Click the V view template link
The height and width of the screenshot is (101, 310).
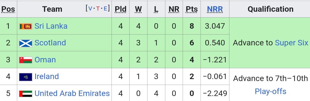point(90,8)
